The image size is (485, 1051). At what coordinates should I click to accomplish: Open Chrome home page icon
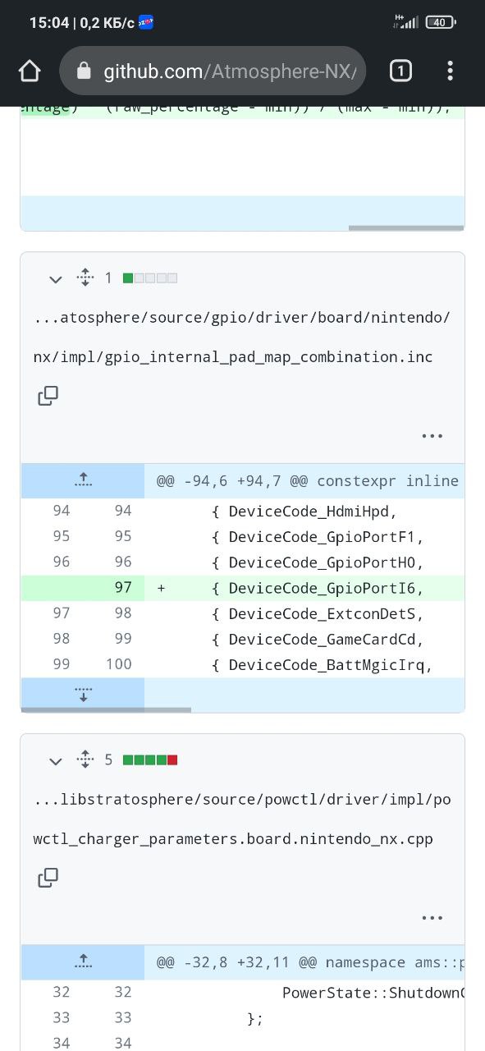click(30, 71)
